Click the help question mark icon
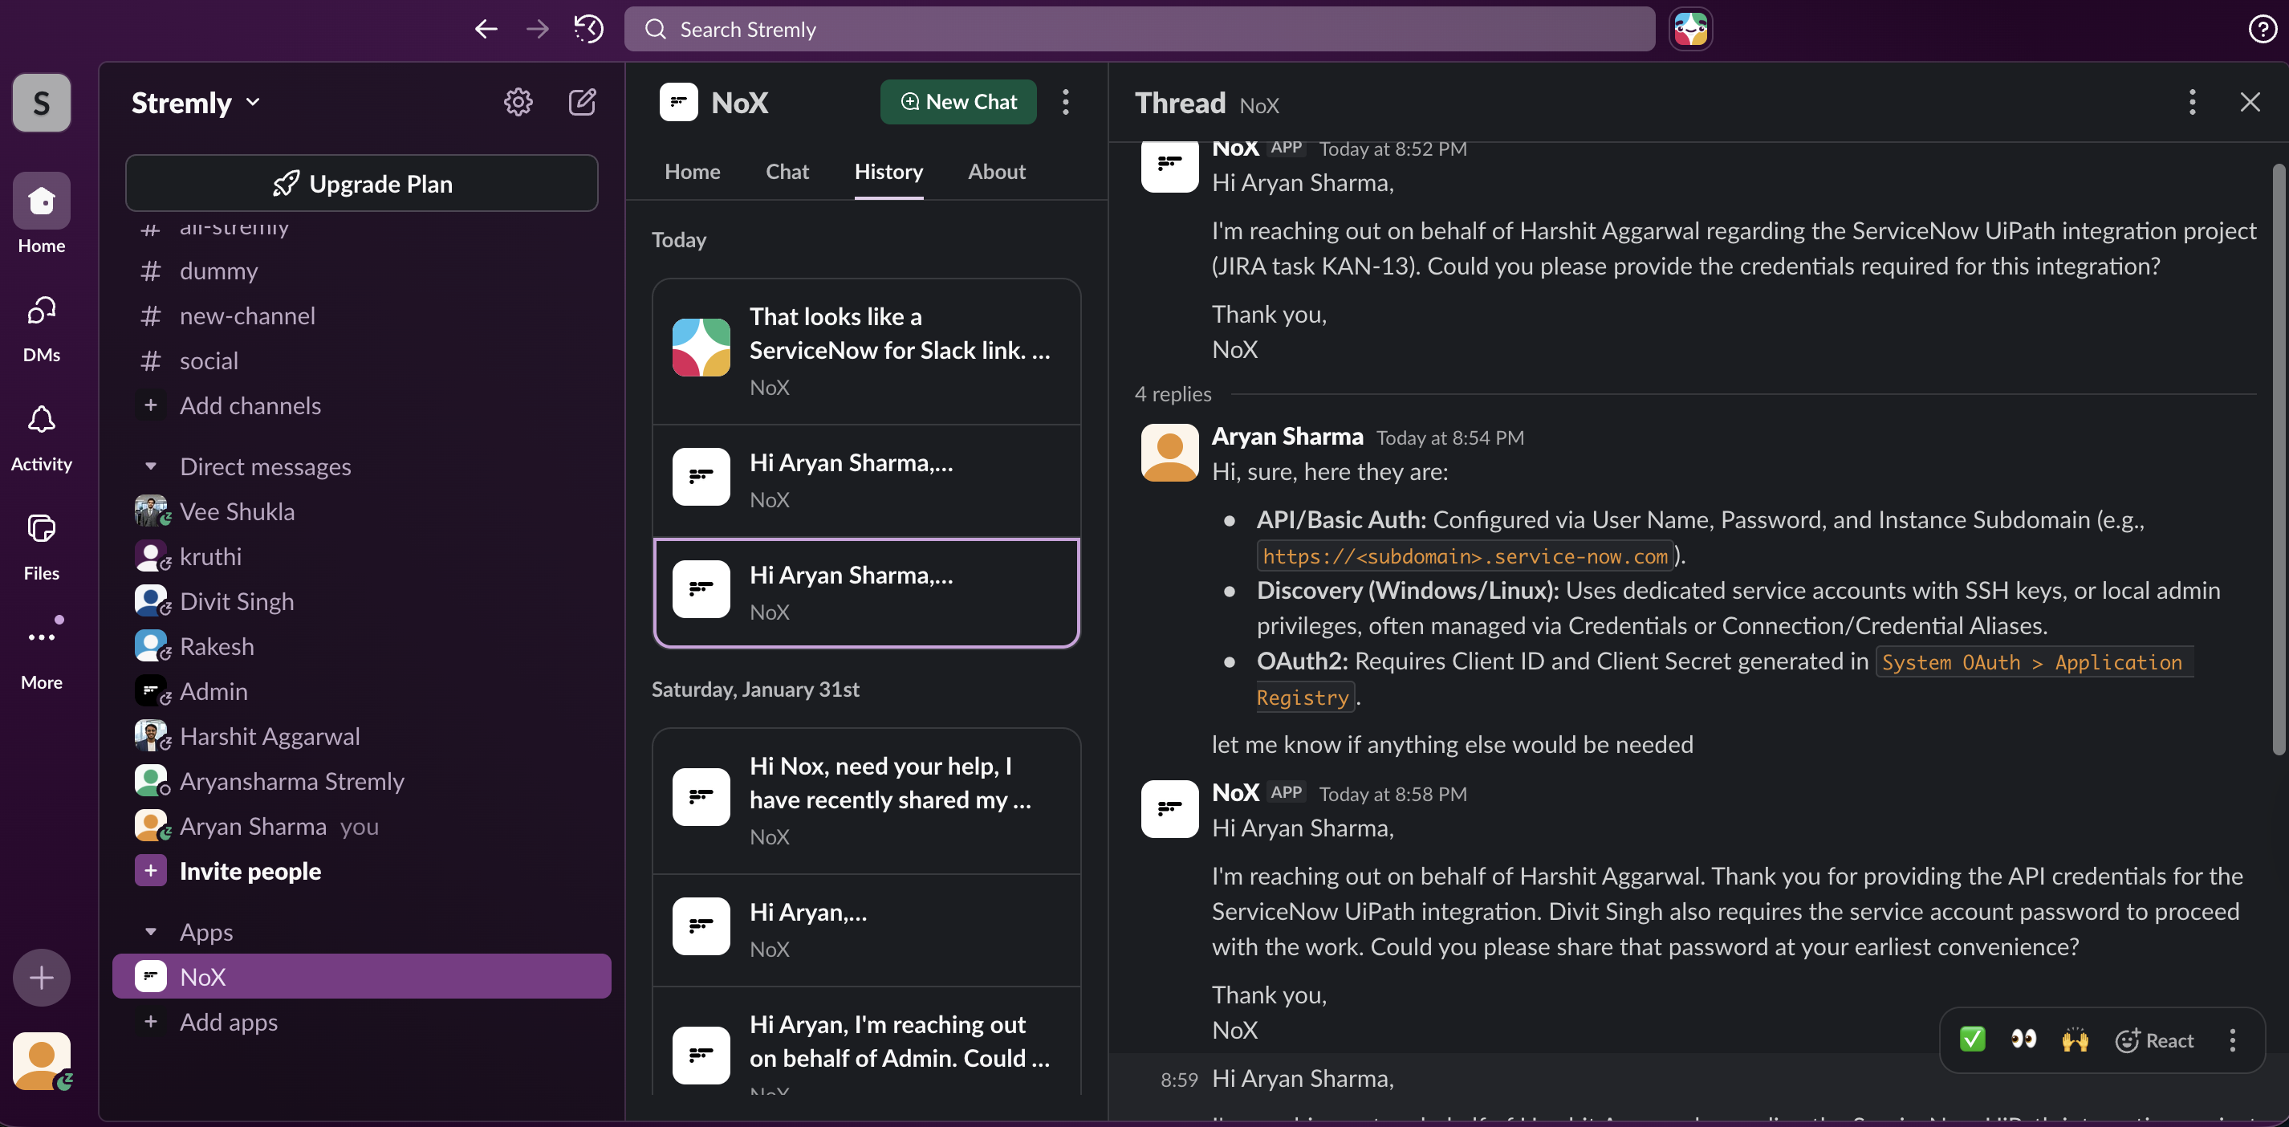 tap(2262, 30)
